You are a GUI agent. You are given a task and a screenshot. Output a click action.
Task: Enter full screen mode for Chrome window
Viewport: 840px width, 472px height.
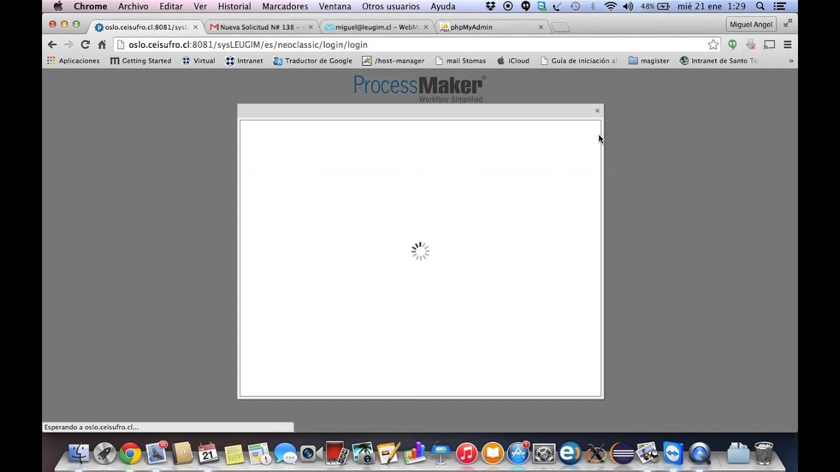pos(787,23)
